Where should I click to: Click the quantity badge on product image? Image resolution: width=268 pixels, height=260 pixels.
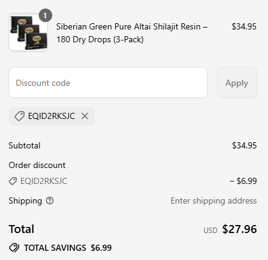pos(45,15)
